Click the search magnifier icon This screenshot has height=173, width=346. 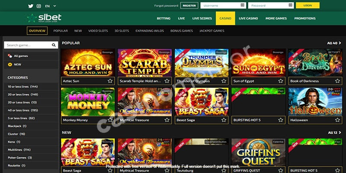click(x=54, y=45)
